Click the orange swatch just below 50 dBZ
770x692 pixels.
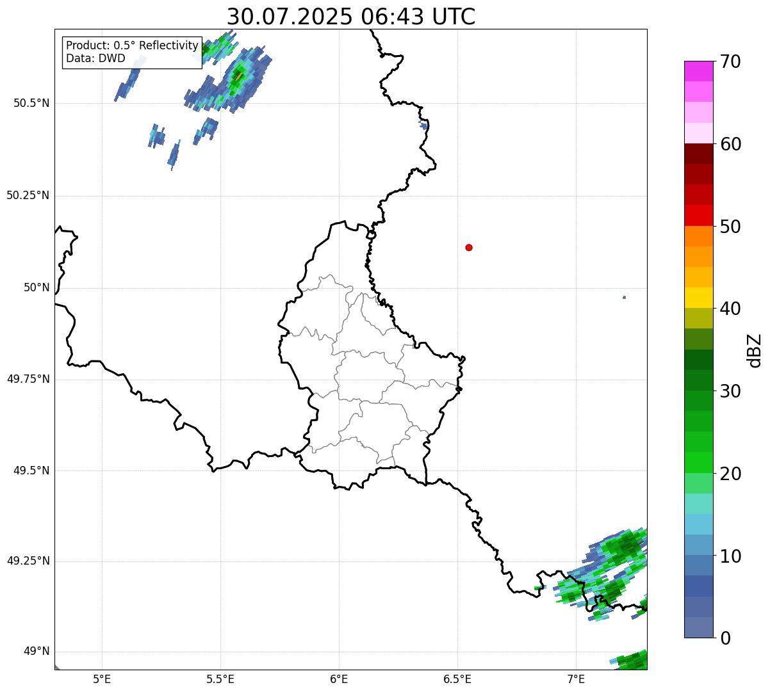pos(698,236)
